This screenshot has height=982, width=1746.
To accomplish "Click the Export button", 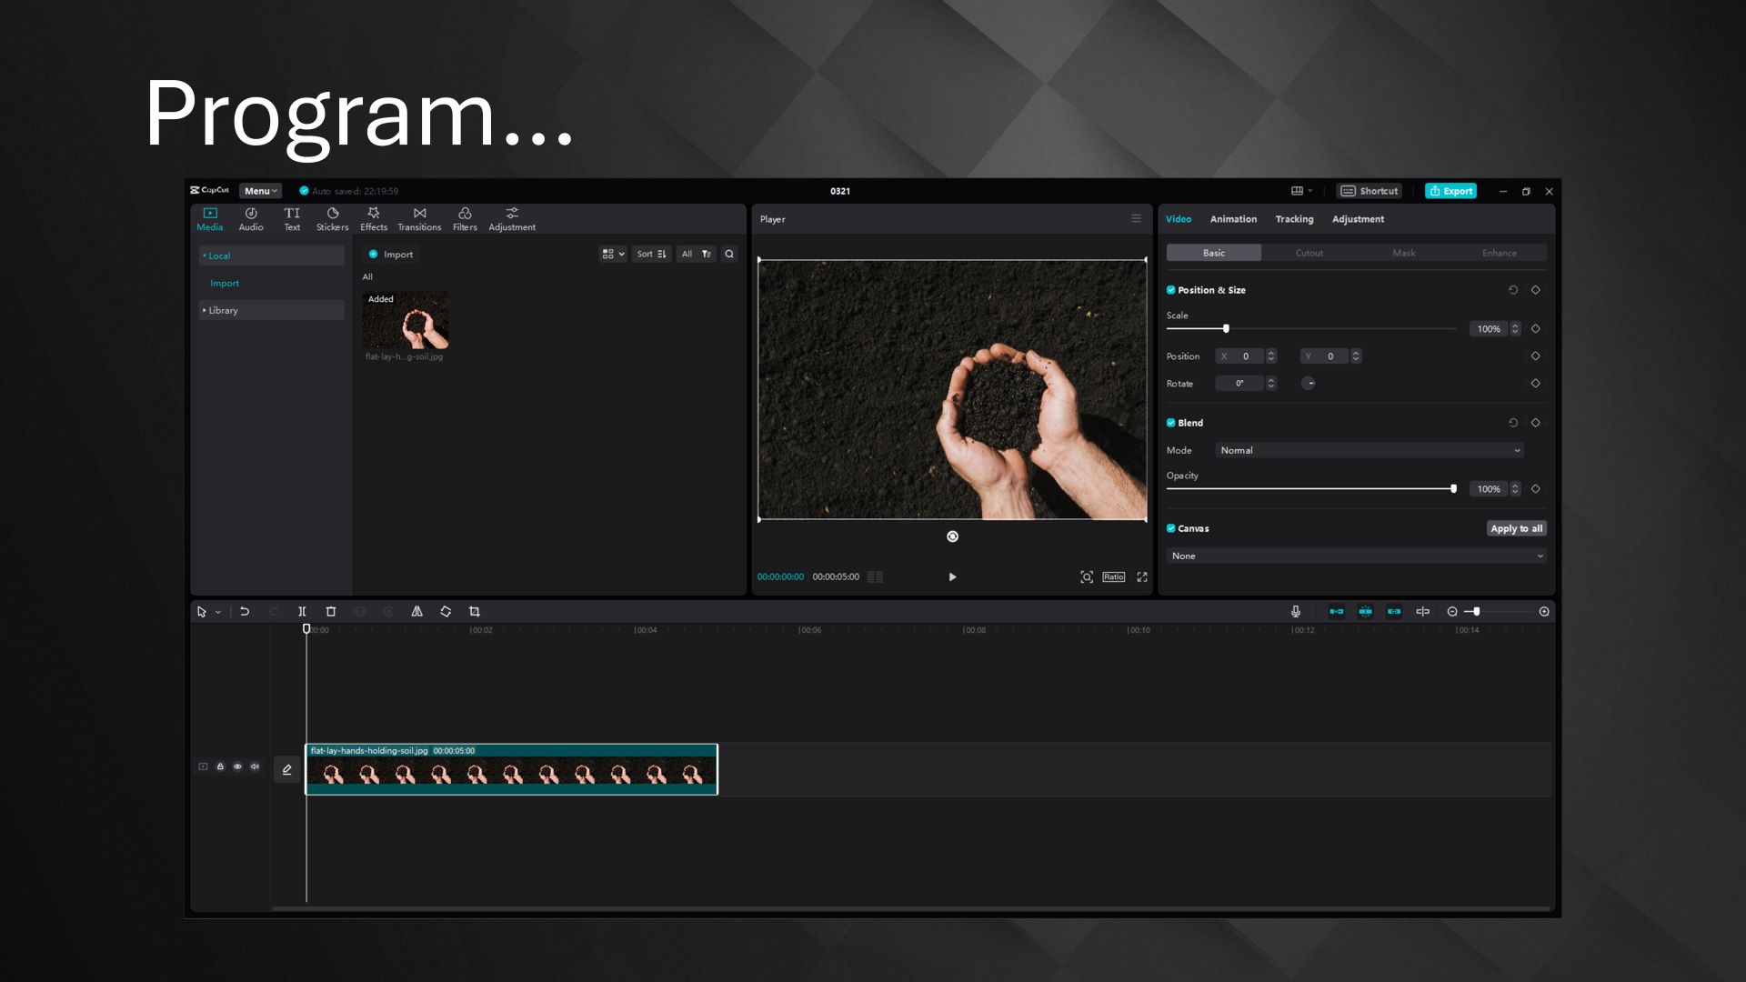I will click(x=1450, y=191).
